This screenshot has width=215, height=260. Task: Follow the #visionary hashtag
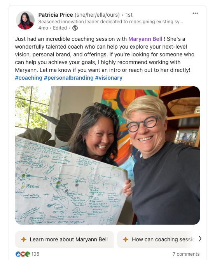pos(108,78)
